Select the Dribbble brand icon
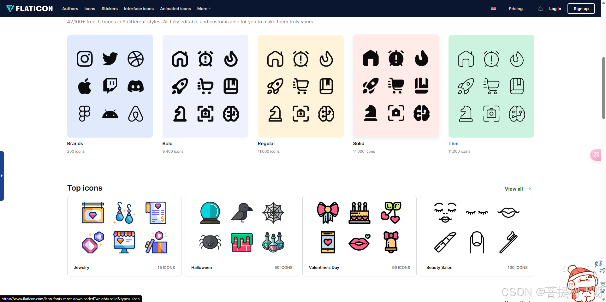The height and width of the screenshot is (302, 606). coord(136,59)
